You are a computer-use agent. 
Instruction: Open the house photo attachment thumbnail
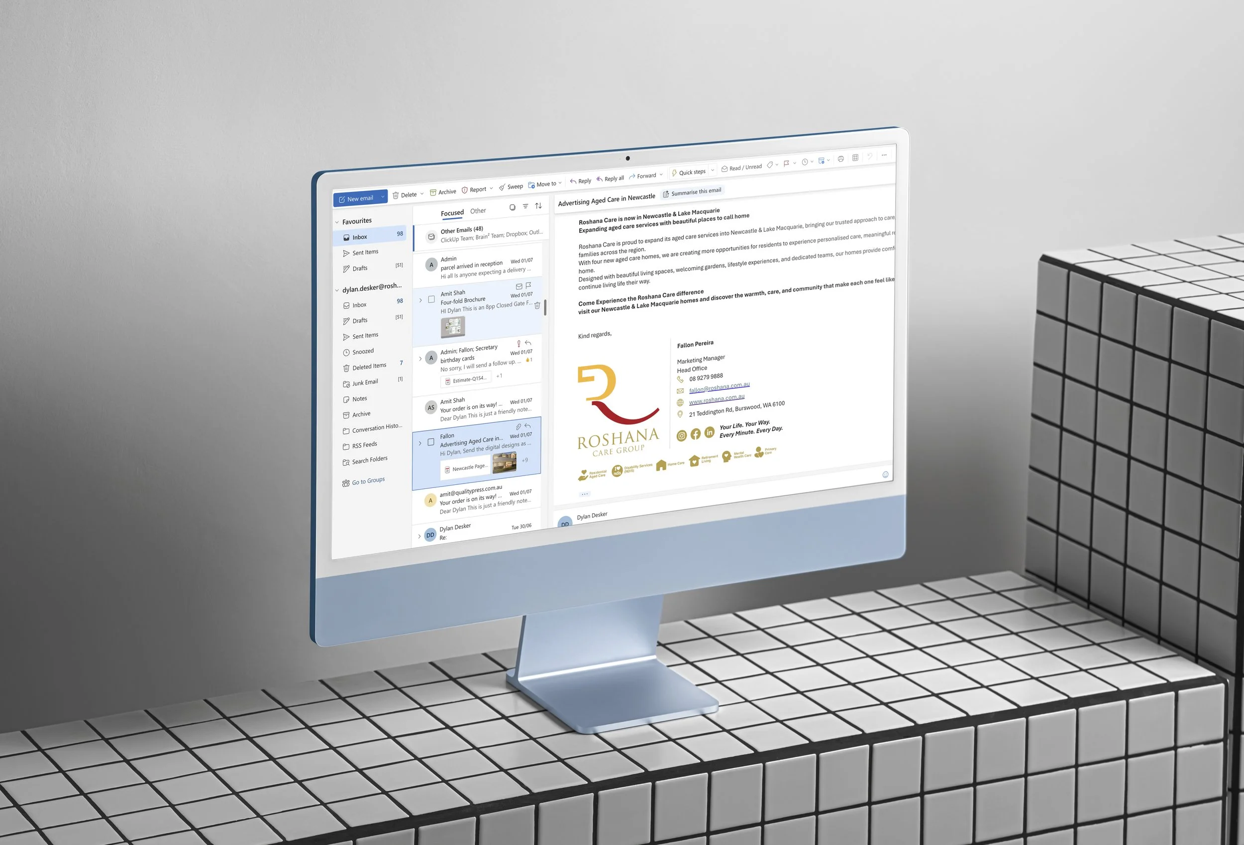tap(504, 463)
